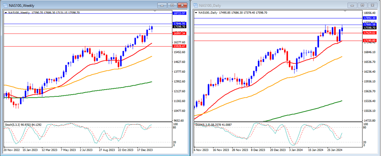
Task: Click the 15 Jan 2024 date on Daily axis
Action: point(315,150)
